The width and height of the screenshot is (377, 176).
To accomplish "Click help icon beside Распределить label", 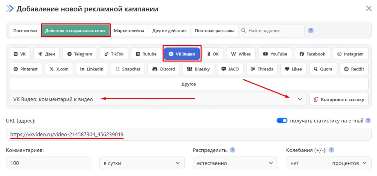I will point(233,150).
